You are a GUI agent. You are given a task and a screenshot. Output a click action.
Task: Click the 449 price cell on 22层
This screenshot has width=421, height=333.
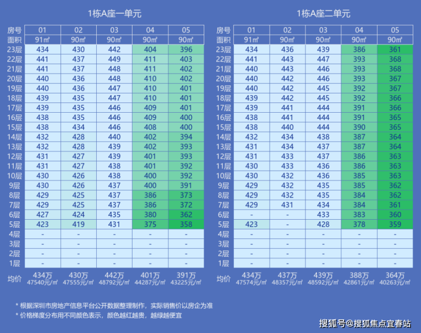114,59
